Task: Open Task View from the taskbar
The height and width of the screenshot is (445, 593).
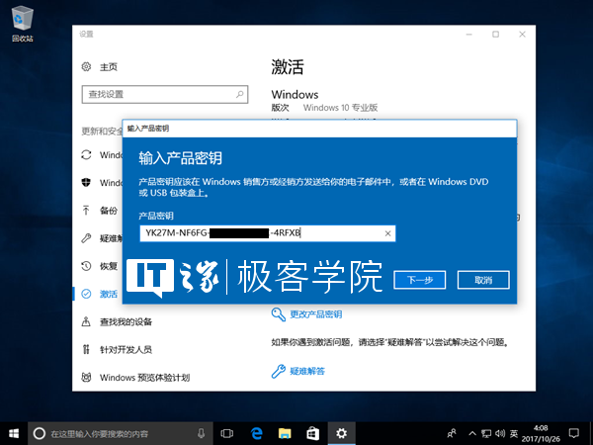Action: pyautogui.click(x=227, y=434)
